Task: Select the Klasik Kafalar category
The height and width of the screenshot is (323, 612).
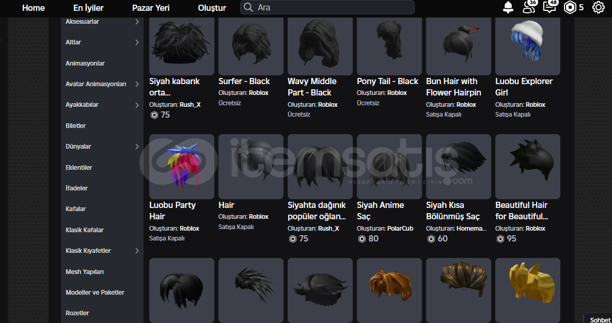Action: [x=85, y=230]
